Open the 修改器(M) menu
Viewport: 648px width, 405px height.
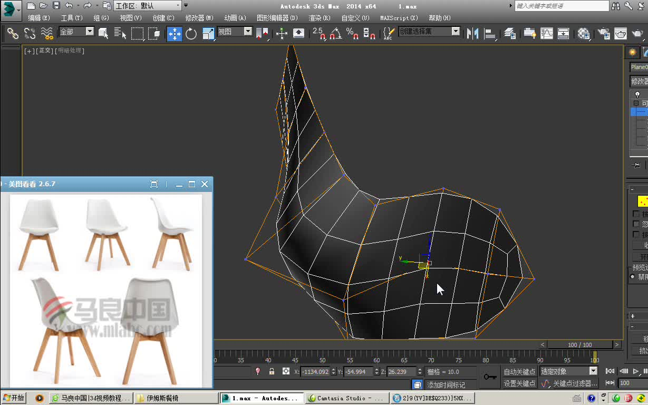(199, 17)
